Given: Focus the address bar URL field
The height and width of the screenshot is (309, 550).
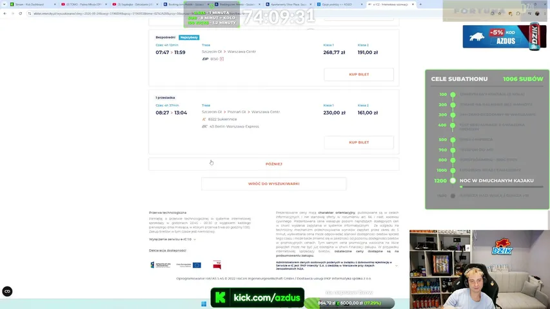Looking at the screenshot, I should [x=109, y=14].
